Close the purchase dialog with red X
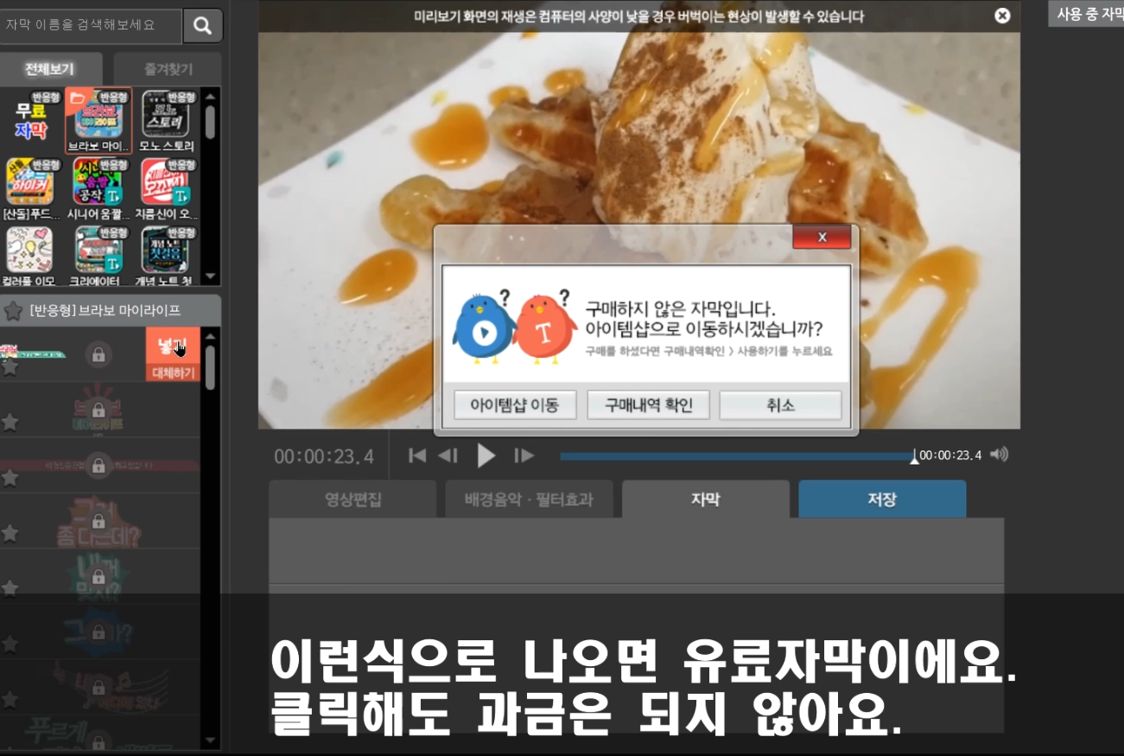Image resolution: width=1124 pixels, height=756 pixels. [x=822, y=237]
